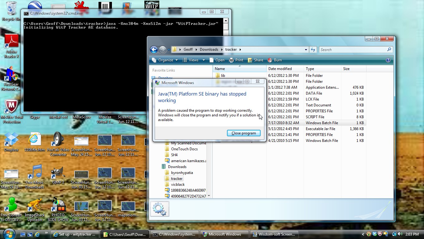Select american kamikazes item in the tree
This screenshot has width=424, height=239.
[188, 161]
